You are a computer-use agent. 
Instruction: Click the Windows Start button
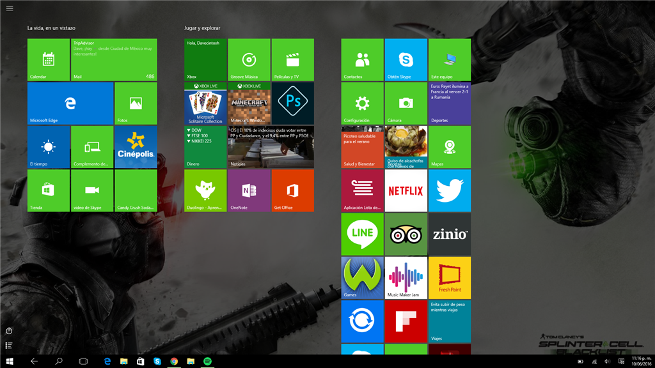[x=10, y=362]
